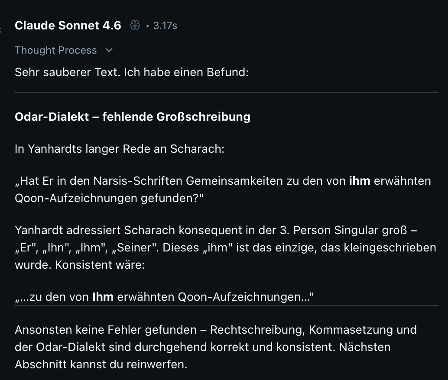Click the corrected line's "erwähnten Qoon-Aufzeichnungen…" text
Viewport: 448px width, 380px height.
(x=215, y=297)
